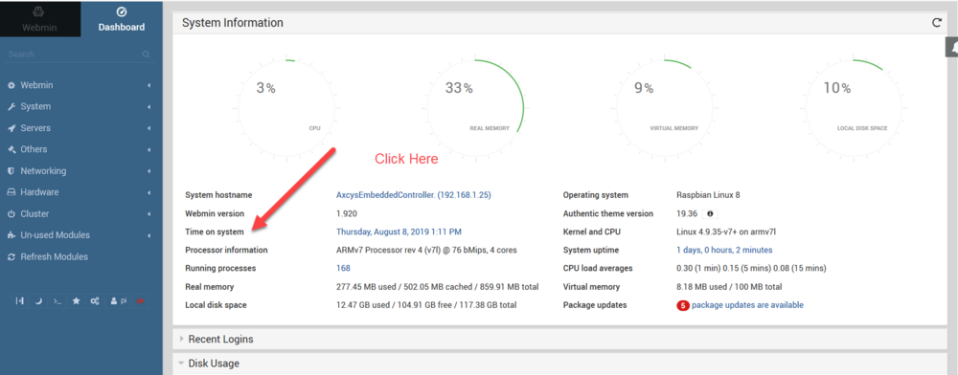The width and height of the screenshot is (958, 375).
Task: Select the Dashboard tab
Action: coord(122,19)
